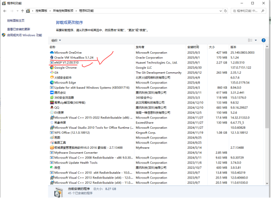The height and width of the screenshot is (198, 271).
Task: Click the eNSP V1.2.00.510 program icon
Action: pos(52,62)
